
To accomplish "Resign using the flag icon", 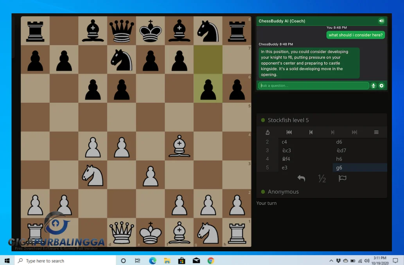I will (x=343, y=178).
